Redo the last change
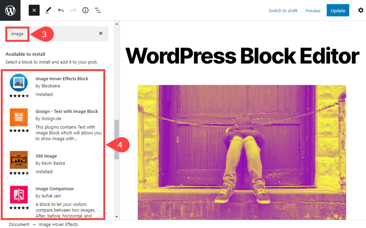 [73, 10]
